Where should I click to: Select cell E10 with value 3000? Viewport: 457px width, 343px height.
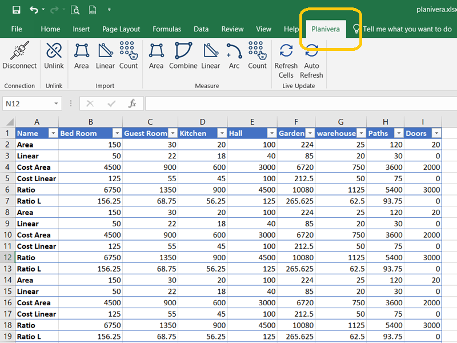[x=252, y=235]
